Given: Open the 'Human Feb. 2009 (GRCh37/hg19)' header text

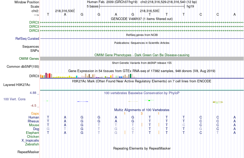Looking at the screenshot, I should click(112, 2).
